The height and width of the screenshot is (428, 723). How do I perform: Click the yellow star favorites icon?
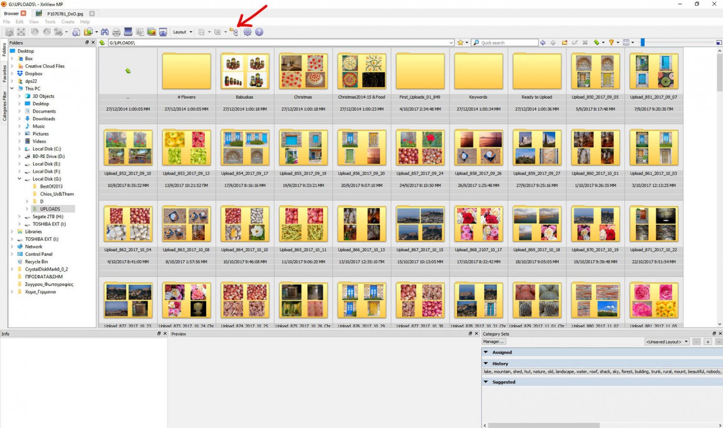click(x=460, y=43)
